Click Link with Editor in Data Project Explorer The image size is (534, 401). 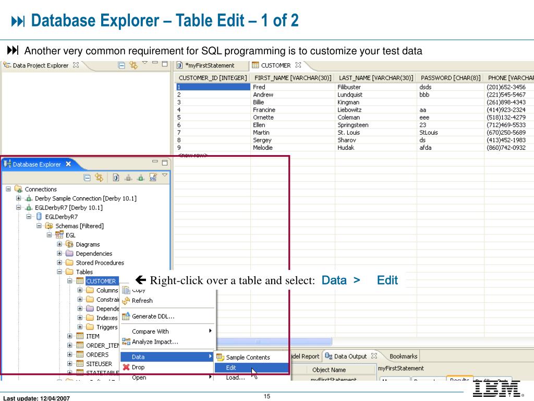tap(133, 65)
